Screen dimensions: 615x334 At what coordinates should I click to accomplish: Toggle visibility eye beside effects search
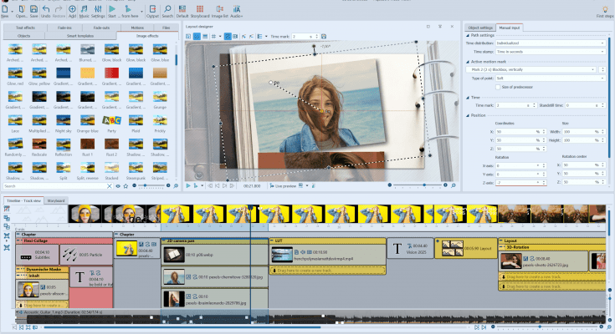tap(118, 186)
